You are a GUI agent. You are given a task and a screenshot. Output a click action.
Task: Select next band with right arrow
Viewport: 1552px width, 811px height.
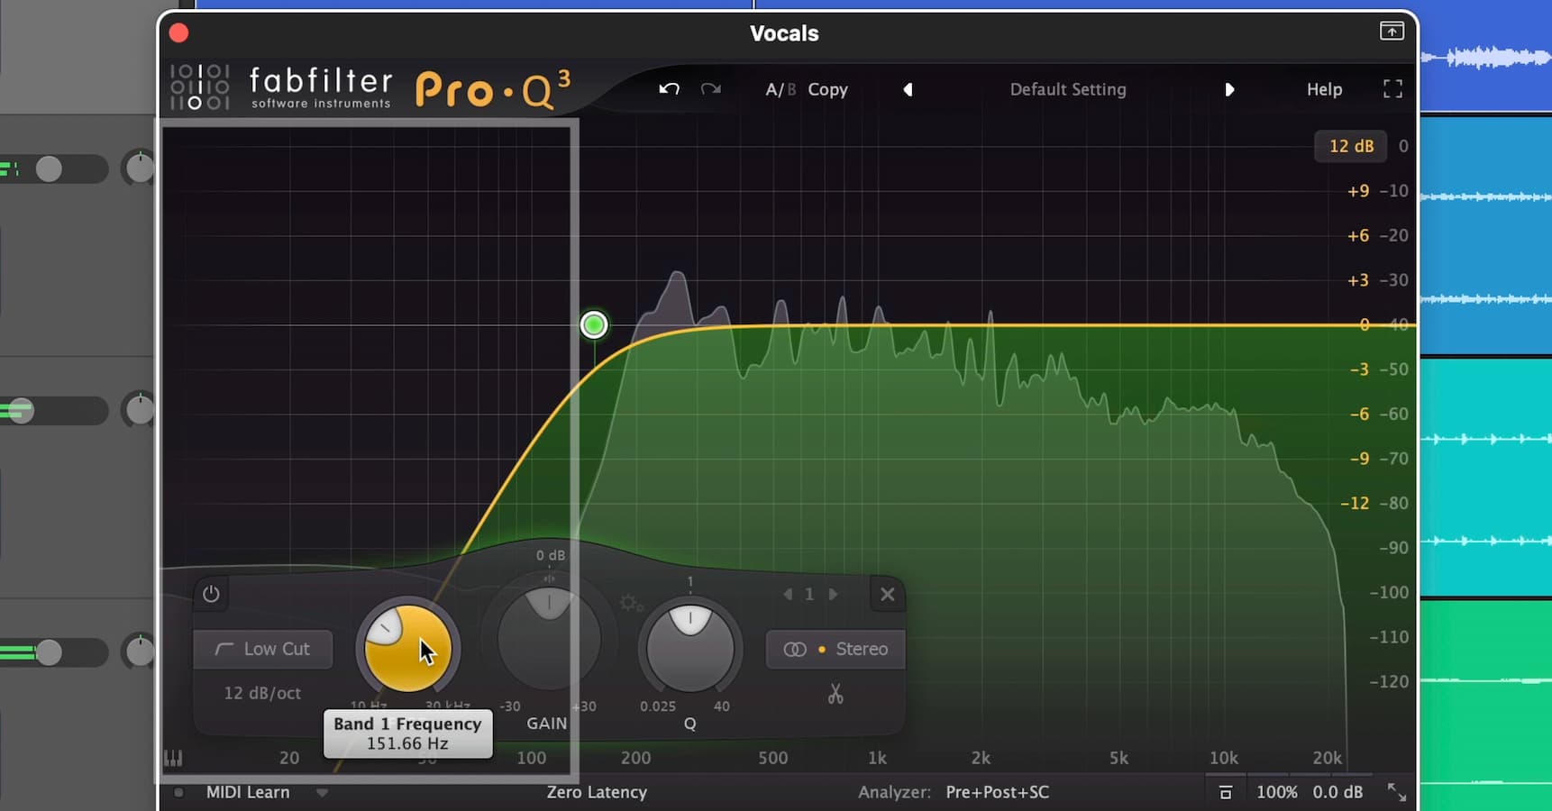tap(833, 594)
